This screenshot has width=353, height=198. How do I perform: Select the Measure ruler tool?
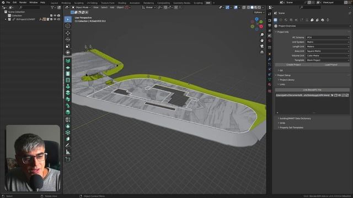pos(68,152)
